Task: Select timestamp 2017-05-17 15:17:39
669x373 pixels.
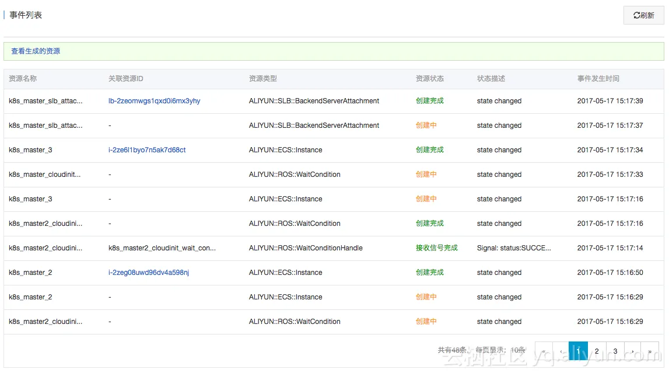Action: 610,101
